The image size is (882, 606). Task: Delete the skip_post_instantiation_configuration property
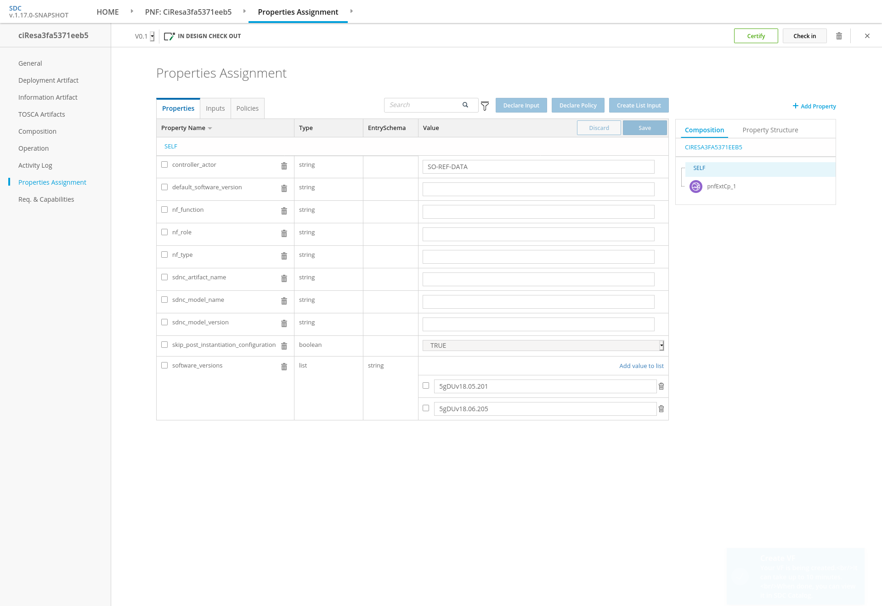284,346
